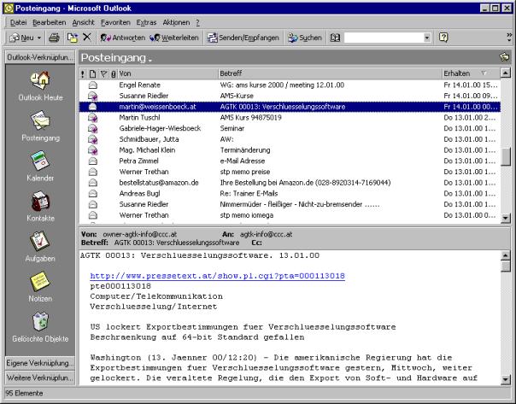
Task: Click the Move to Folder toolbar icon
Action: (73, 38)
